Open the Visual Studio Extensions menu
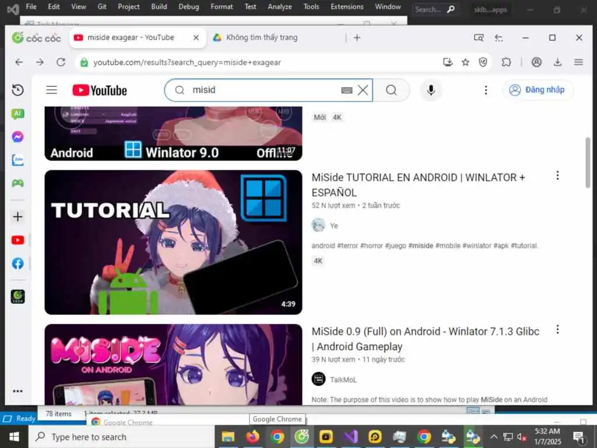The image size is (597, 448). click(347, 6)
